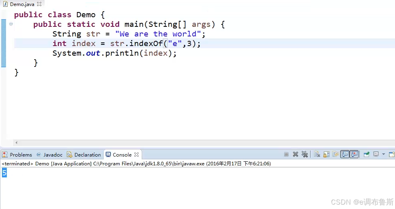Click the println call in the code
395x209 pixels.
(122, 53)
